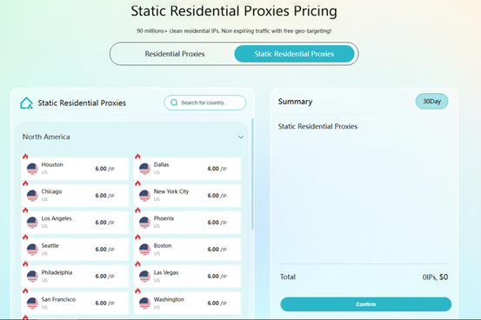Image resolution: width=481 pixels, height=320 pixels.
Task: Click the flame icon above Las Vegas
Action: 137,264
